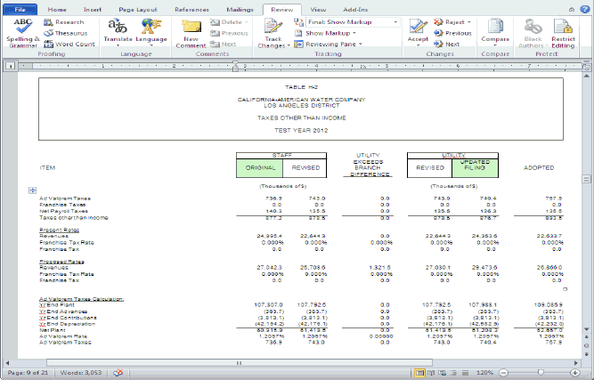Image resolution: width=594 pixels, height=380 pixels.
Task: Open the File tab
Action: coord(19,8)
